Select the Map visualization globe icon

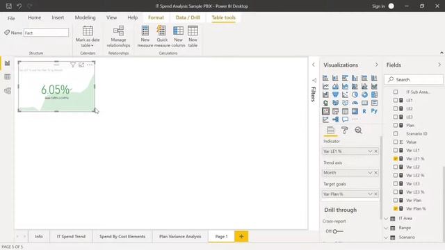(x=325, y=103)
